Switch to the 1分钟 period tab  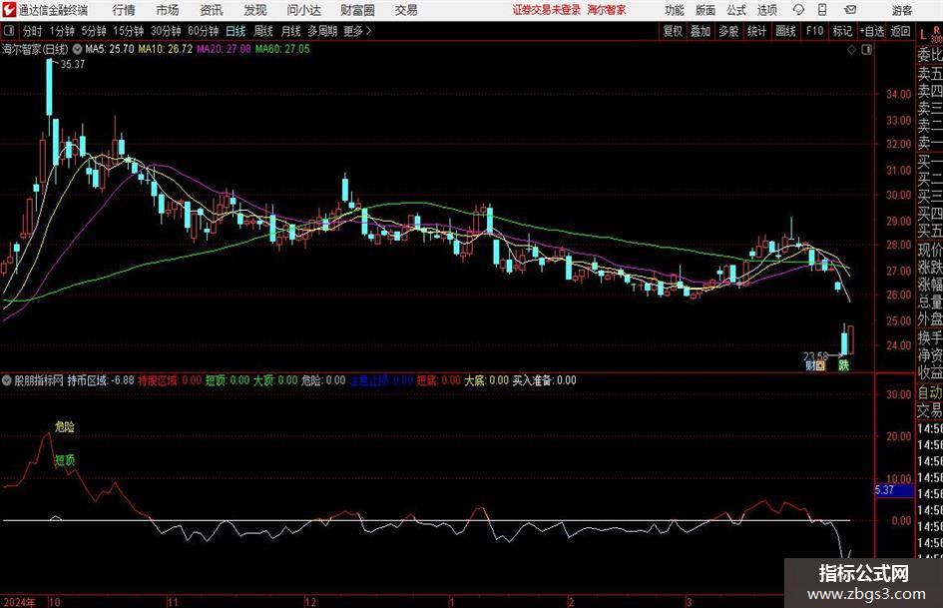pos(61,31)
